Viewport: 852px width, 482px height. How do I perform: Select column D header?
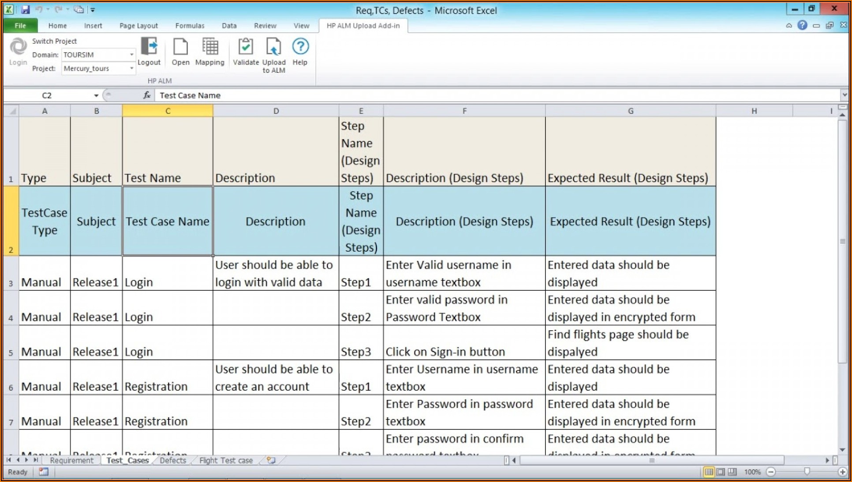(x=276, y=111)
